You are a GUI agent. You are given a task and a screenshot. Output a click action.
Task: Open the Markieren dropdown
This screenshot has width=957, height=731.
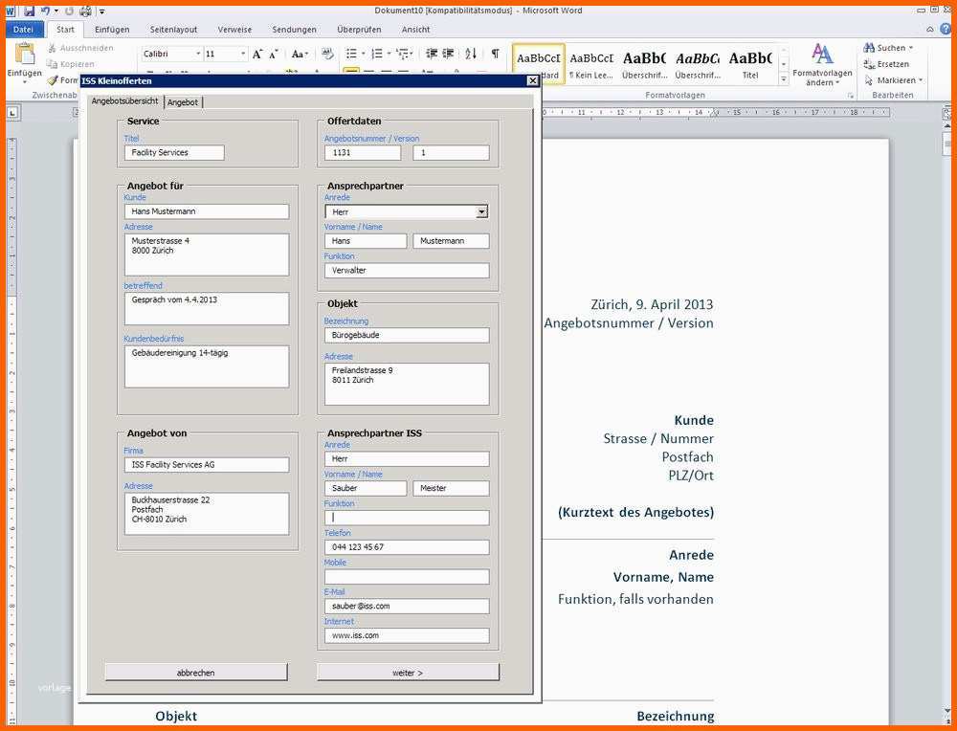pos(894,80)
